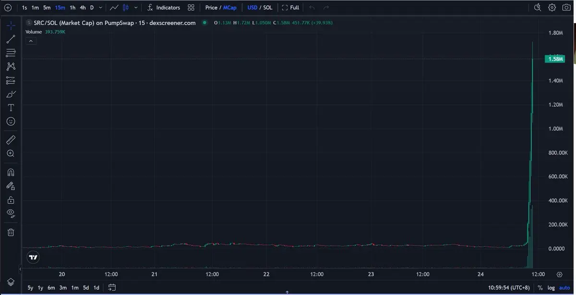This screenshot has width=576, height=295.
Task: Select SOL as denomination
Action: (268, 8)
